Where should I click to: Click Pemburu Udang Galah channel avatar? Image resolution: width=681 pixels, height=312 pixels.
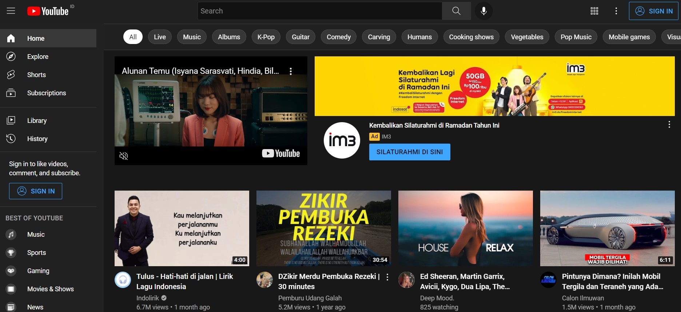tap(264, 280)
